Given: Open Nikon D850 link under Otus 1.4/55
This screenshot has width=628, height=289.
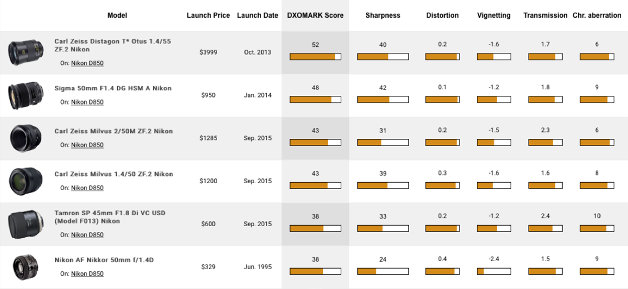Looking at the screenshot, I should (x=87, y=64).
